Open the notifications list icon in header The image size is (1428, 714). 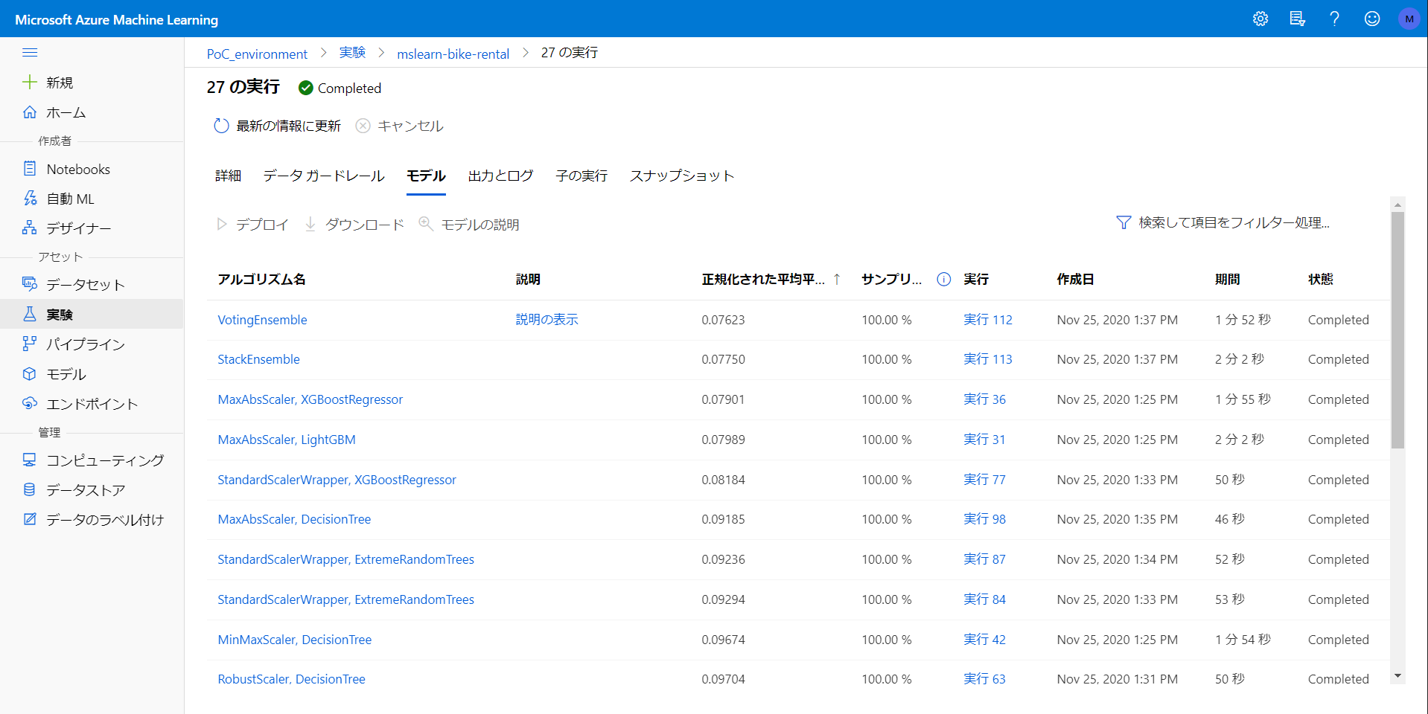pos(1297,19)
